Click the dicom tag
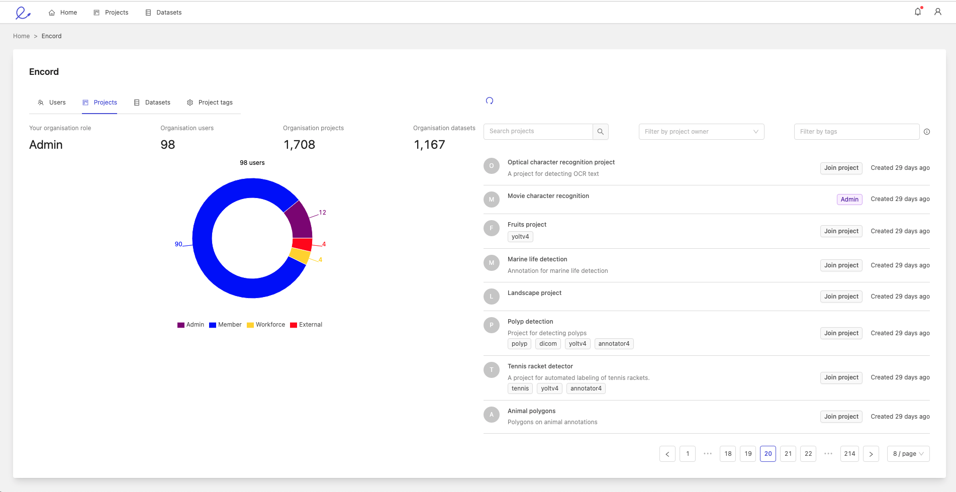Viewport: 956px width, 492px height. tap(548, 344)
